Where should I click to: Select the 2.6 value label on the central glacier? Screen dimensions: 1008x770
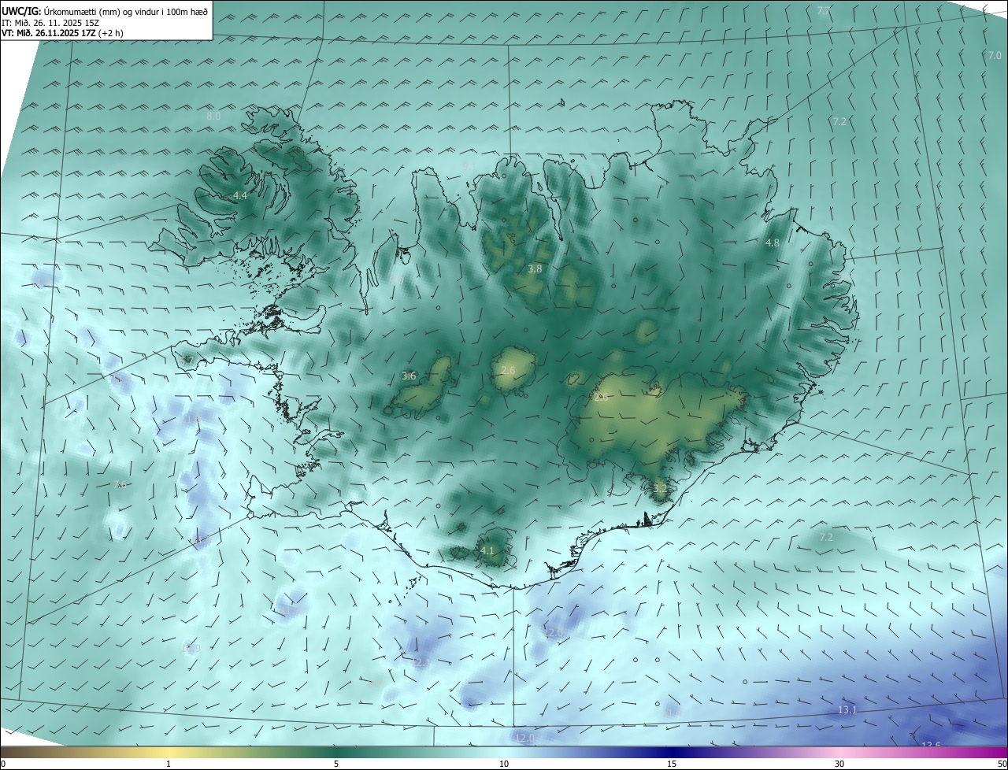[x=508, y=371]
